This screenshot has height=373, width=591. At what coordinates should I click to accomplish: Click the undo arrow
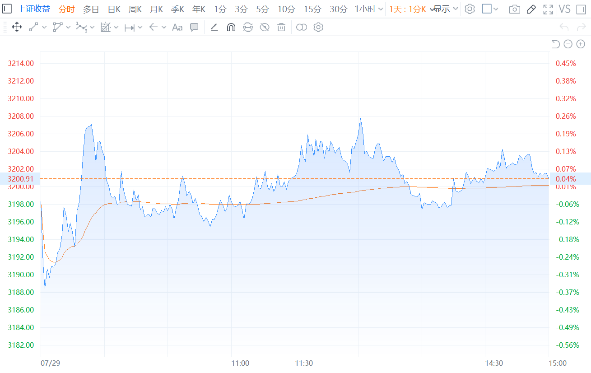point(564,28)
